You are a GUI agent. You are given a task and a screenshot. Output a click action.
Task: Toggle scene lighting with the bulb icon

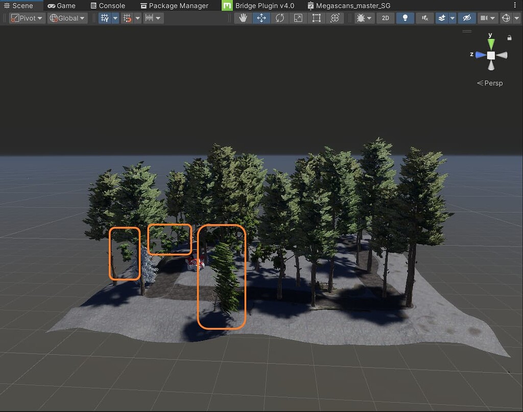pos(405,18)
